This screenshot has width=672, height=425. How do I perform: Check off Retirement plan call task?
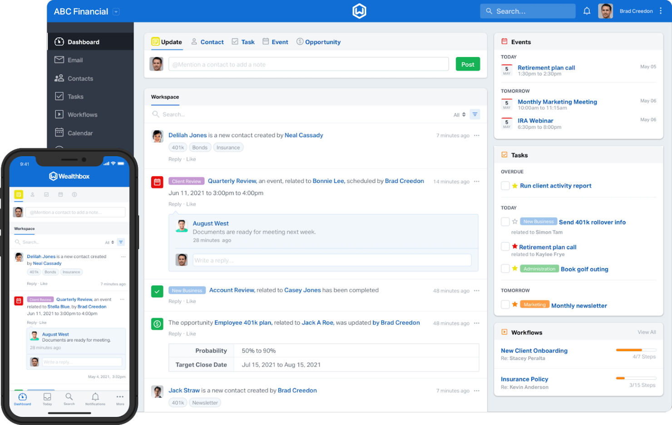pos(505,246)
